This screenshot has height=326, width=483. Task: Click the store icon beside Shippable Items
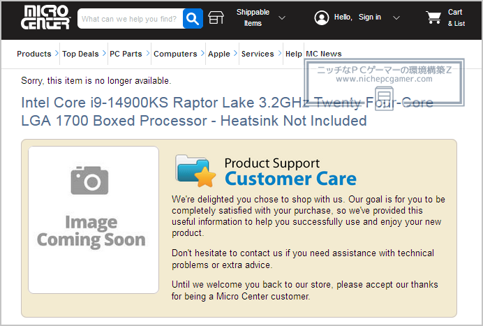[216, 17]
